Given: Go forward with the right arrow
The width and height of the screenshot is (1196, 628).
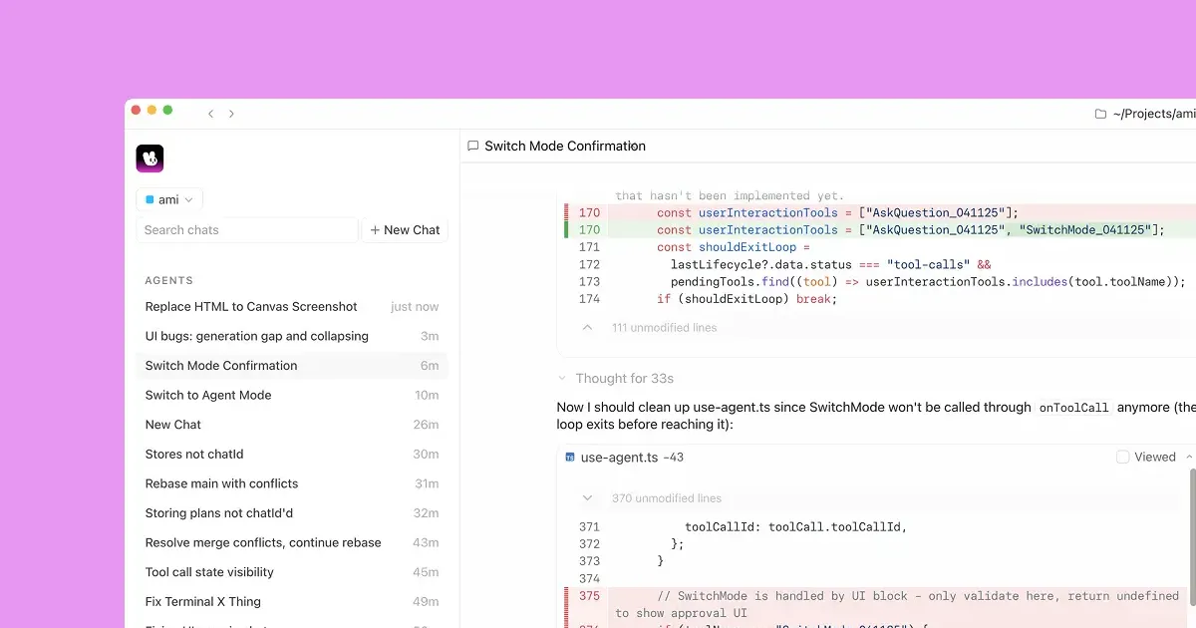Looking at the screenshot, I should click(232, 114).
